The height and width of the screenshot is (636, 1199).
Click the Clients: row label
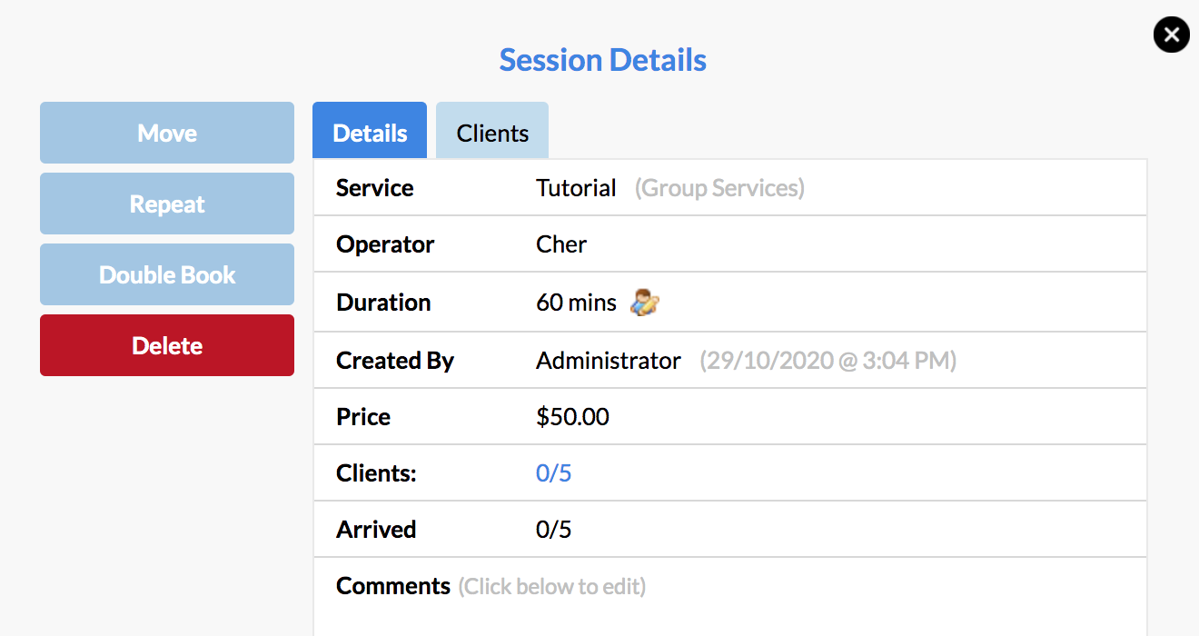coord(376,473)
